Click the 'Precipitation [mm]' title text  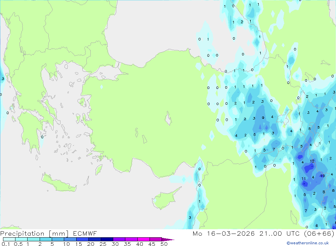[35, 233]
